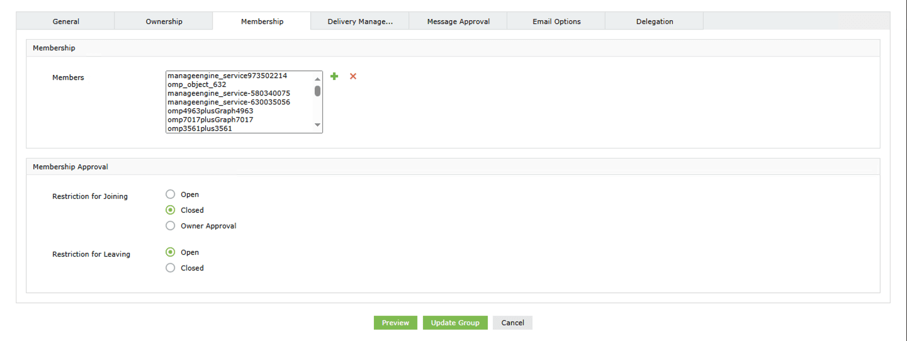Switch to Email Options tab

pyautogui.click(x=556, y=21)
